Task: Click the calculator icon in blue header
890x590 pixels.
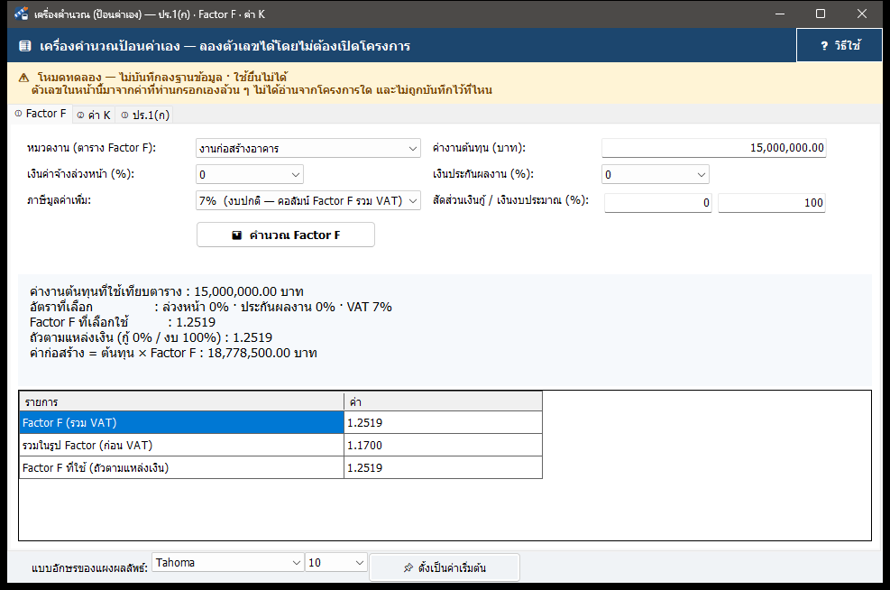Action: 25,46
